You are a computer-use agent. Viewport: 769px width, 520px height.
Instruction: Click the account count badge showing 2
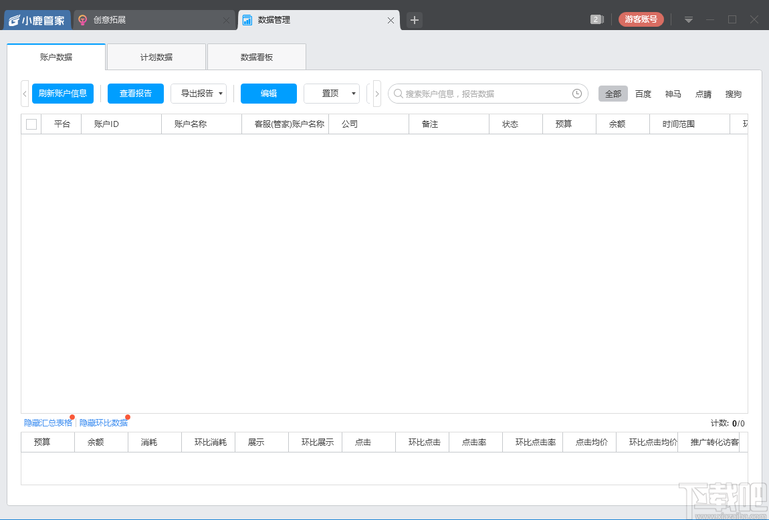pyautogui.click(x=595, y=19)
